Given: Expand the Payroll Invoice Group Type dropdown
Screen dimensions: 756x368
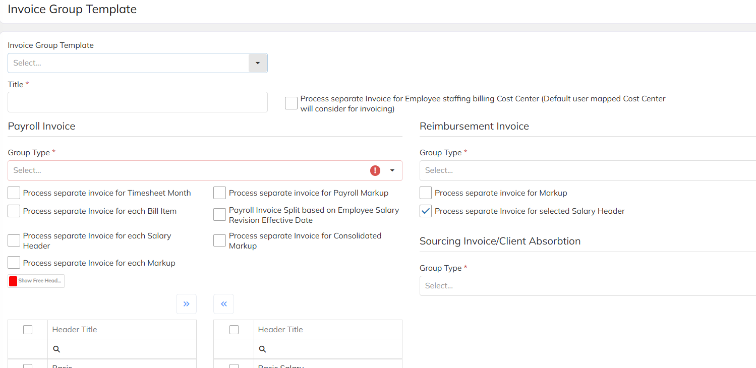Looking at the screenshot, I should pos(392,170).
